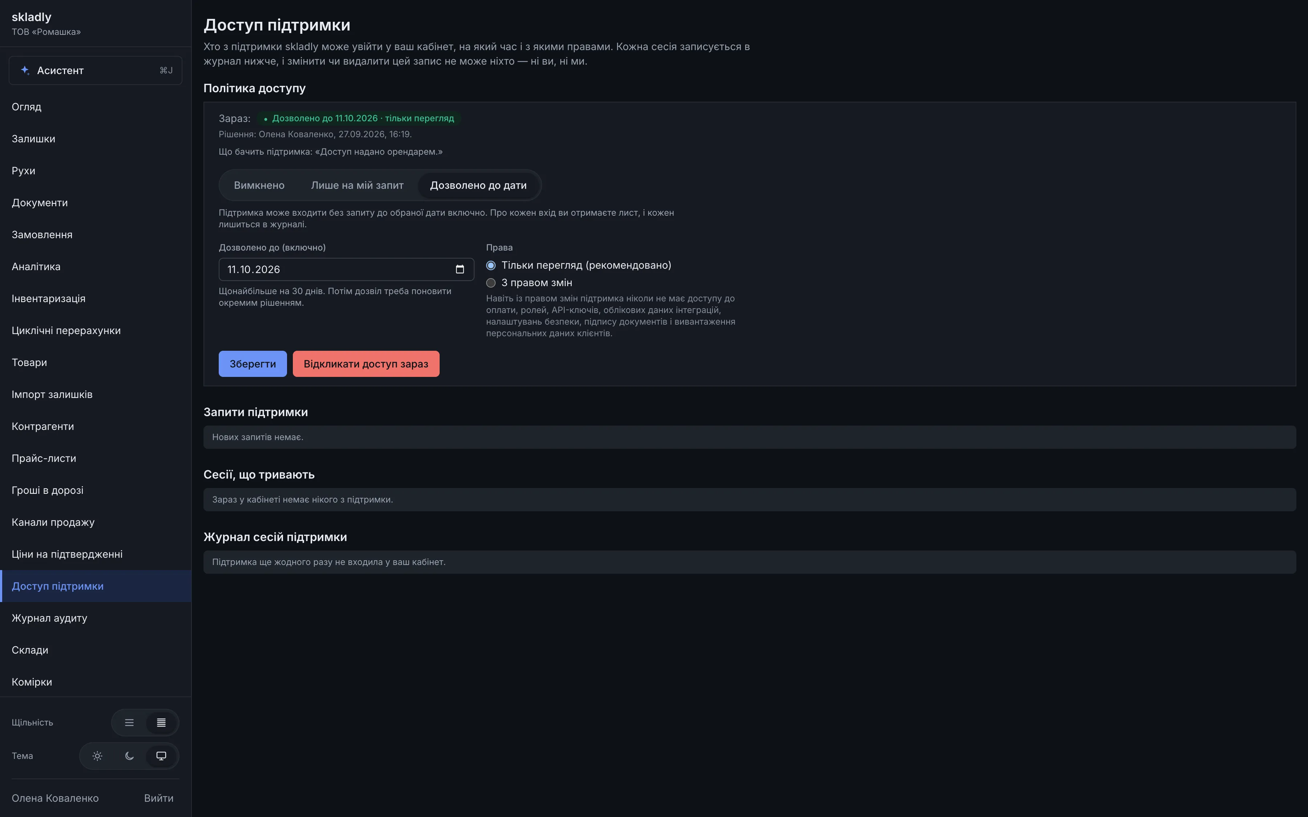The image size is (1308, 817).
Task: Open "Огляд" in sidebar
Action: pos(96,107)
